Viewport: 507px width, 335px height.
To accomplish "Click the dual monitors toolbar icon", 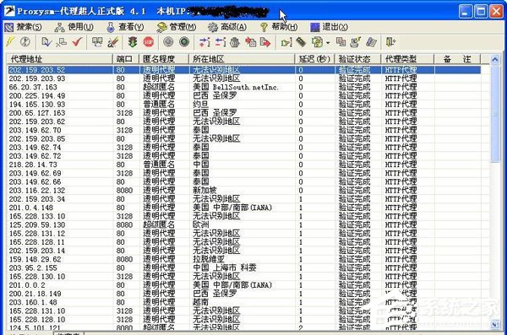I will pos(97,42).
